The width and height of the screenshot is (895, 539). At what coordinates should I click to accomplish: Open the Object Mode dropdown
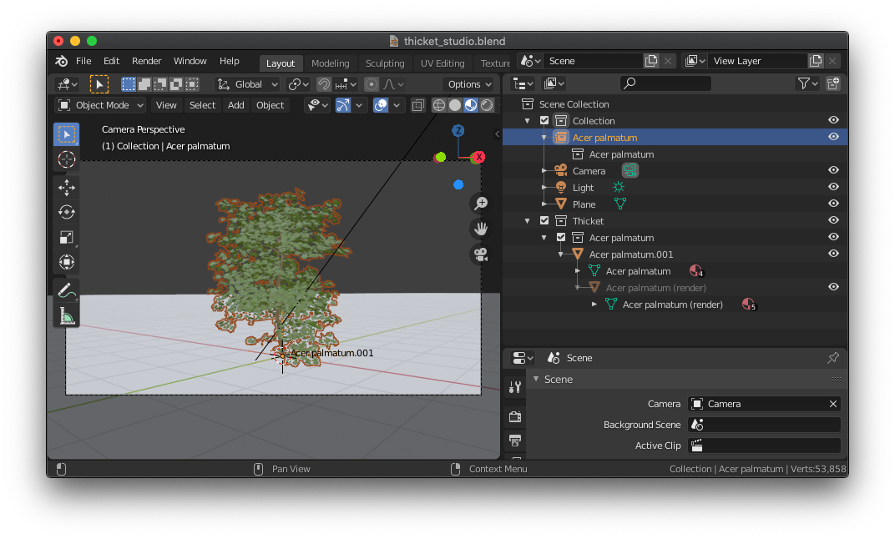point(100,105)
